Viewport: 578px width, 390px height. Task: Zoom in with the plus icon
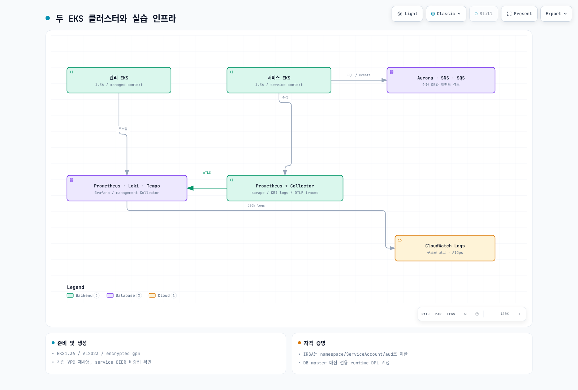coord(519,314)
